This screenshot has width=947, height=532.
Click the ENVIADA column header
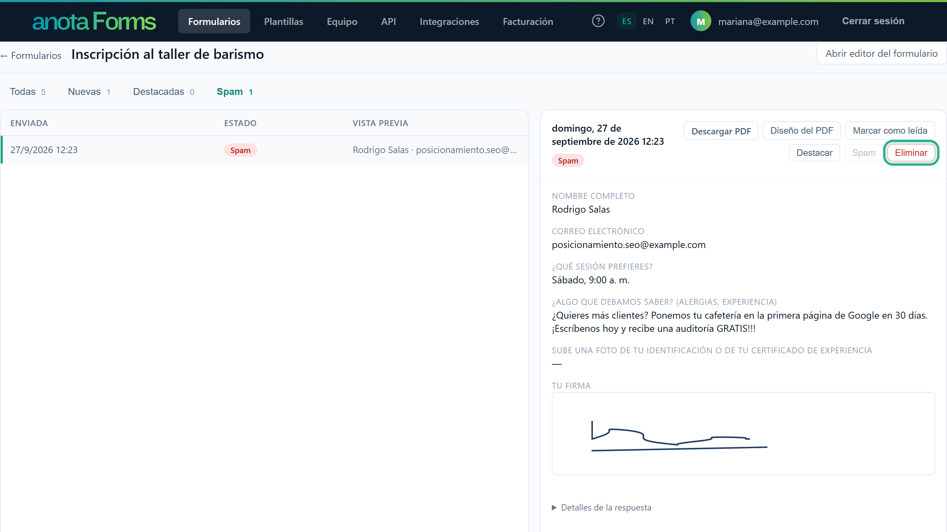pos(29,123)
